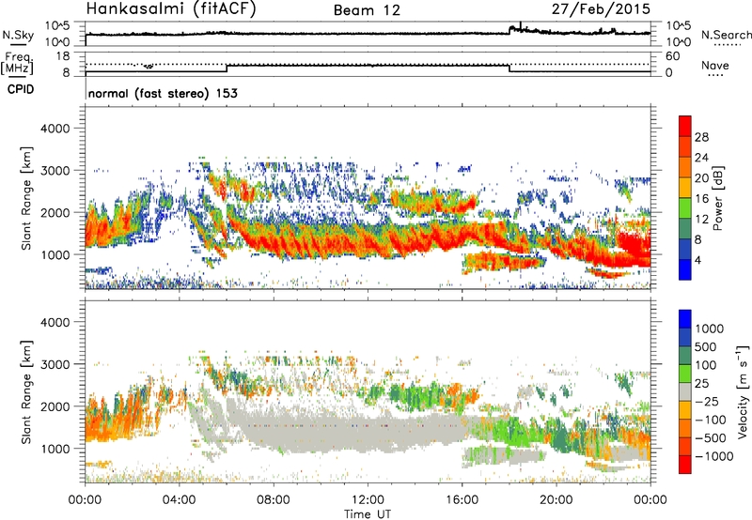This screenshot has width=752, height=520.
Task: Select the N.Sky legend label
Action: coord(18,35)
